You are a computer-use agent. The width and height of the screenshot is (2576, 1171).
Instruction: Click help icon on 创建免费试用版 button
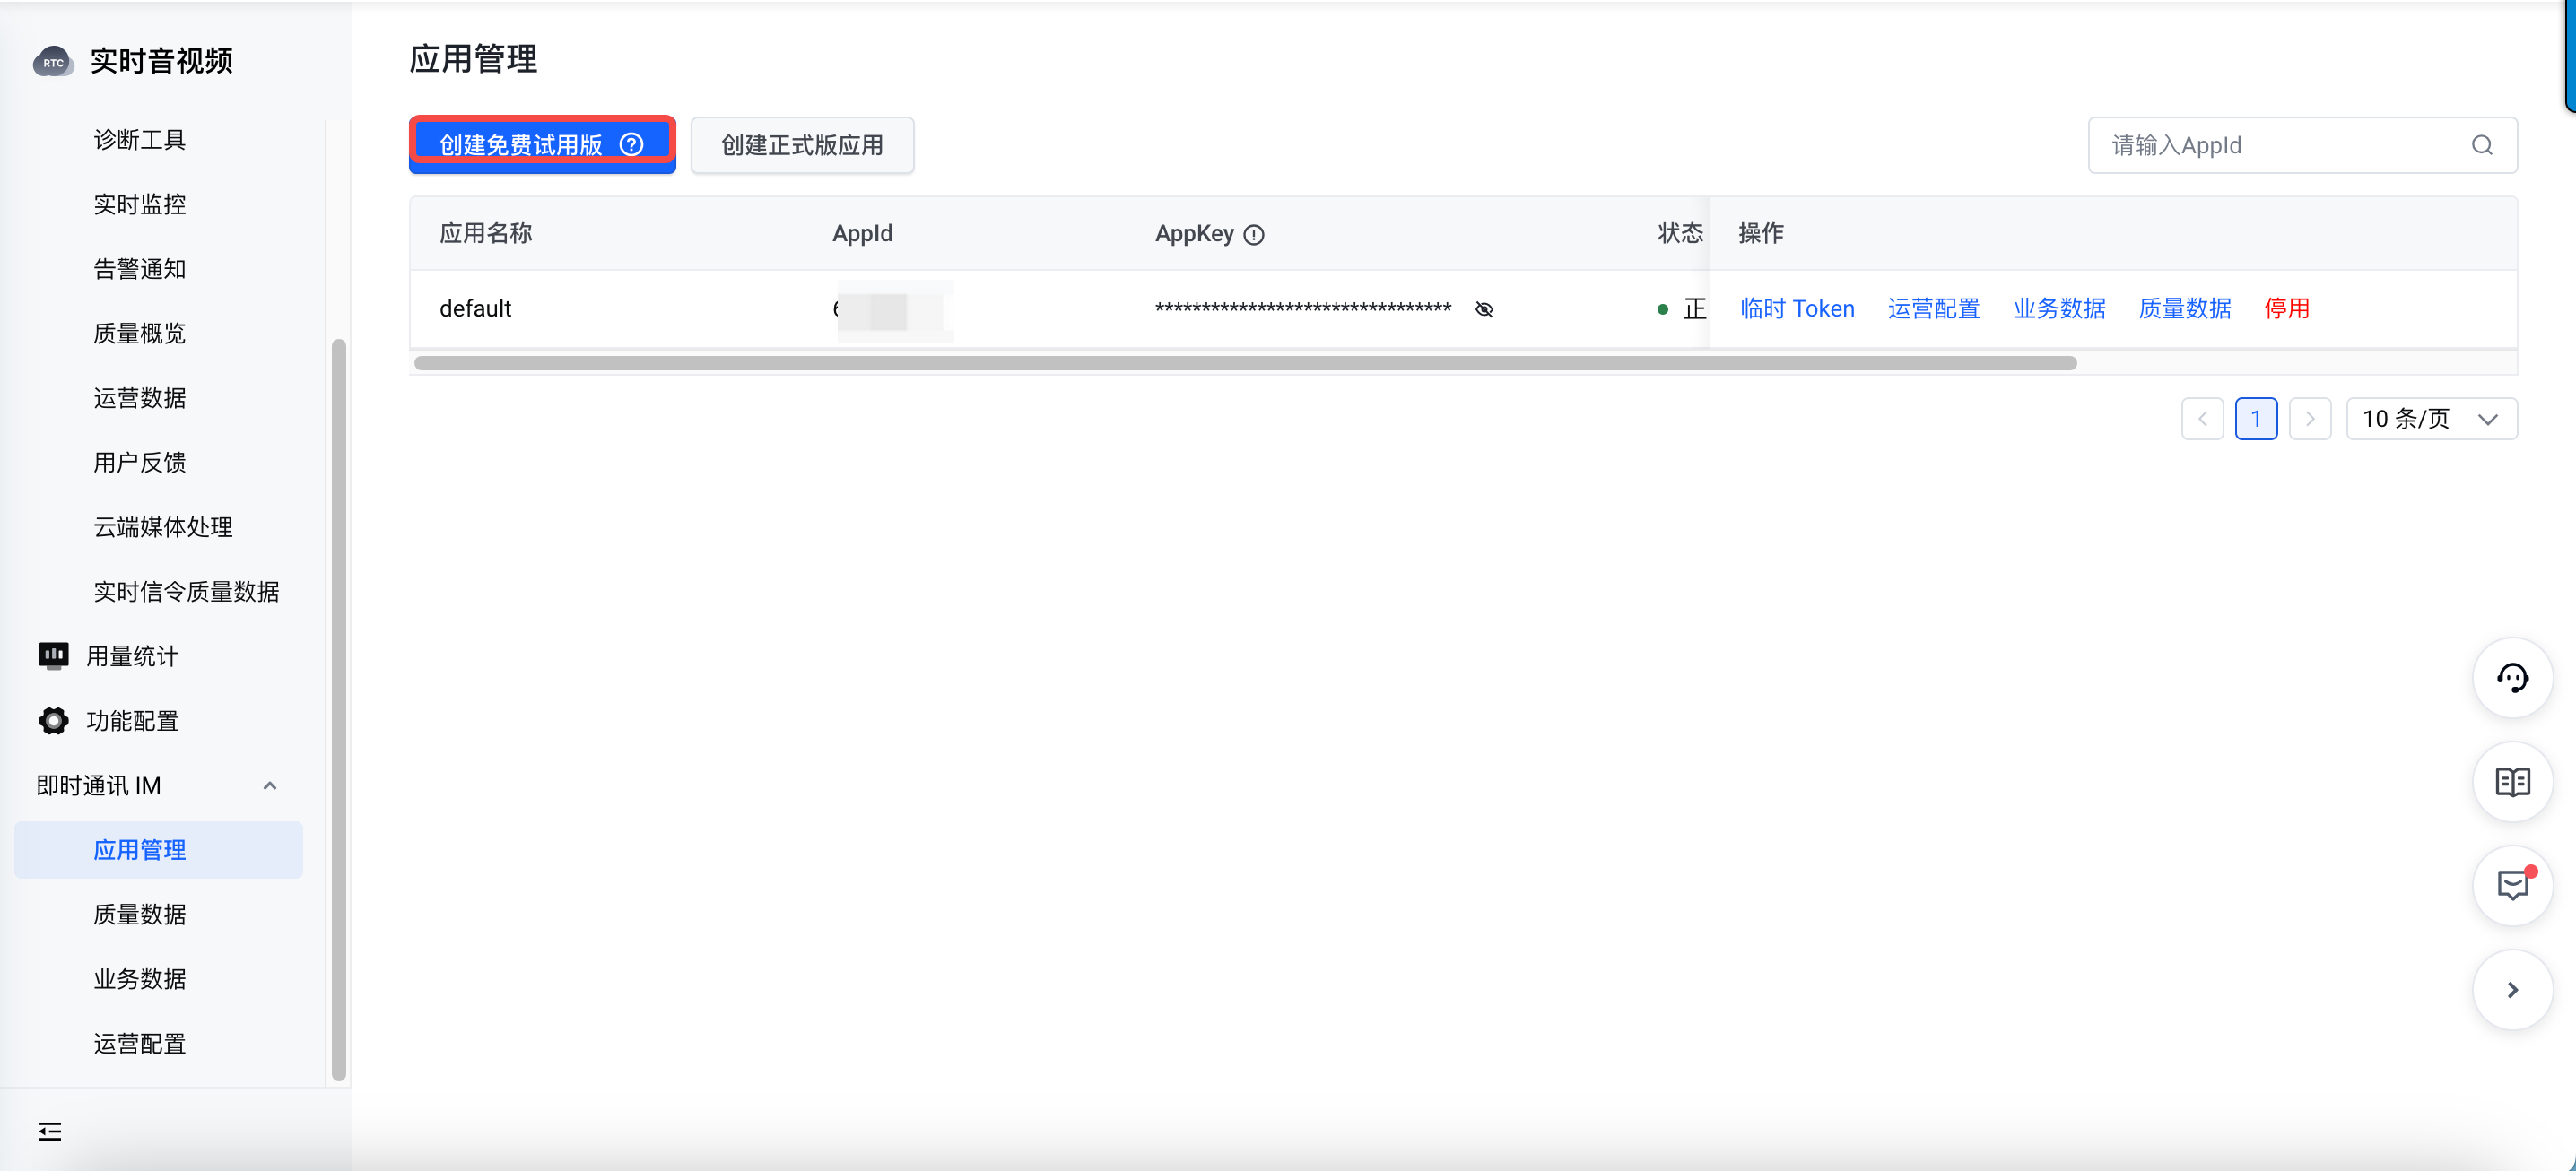[x=631, y=145]
